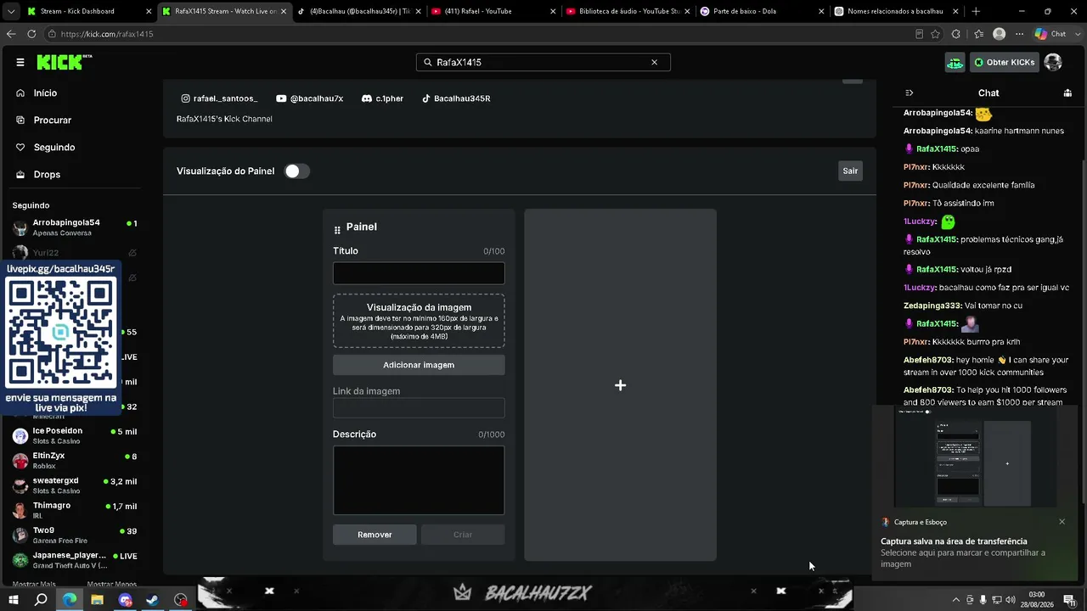Screen dimensions: 1087x611
Task: Open EltinZyx channel in sidebar
Action: click(75, 461)
